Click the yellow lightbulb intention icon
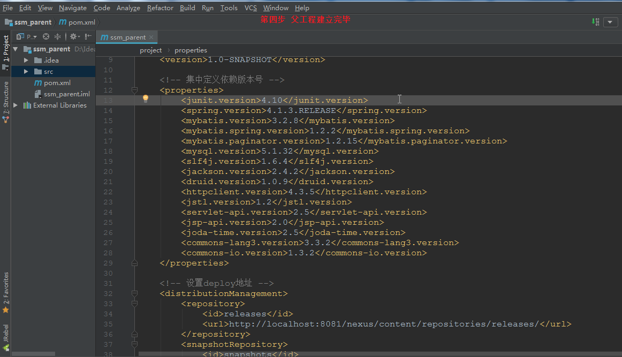Image resolution: width=622 pixels, height=357 pixels. 146,98
